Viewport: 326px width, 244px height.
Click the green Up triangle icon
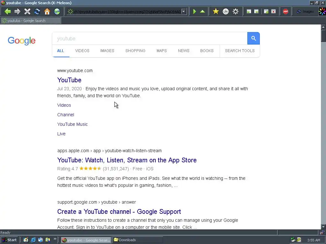[202, 11]
